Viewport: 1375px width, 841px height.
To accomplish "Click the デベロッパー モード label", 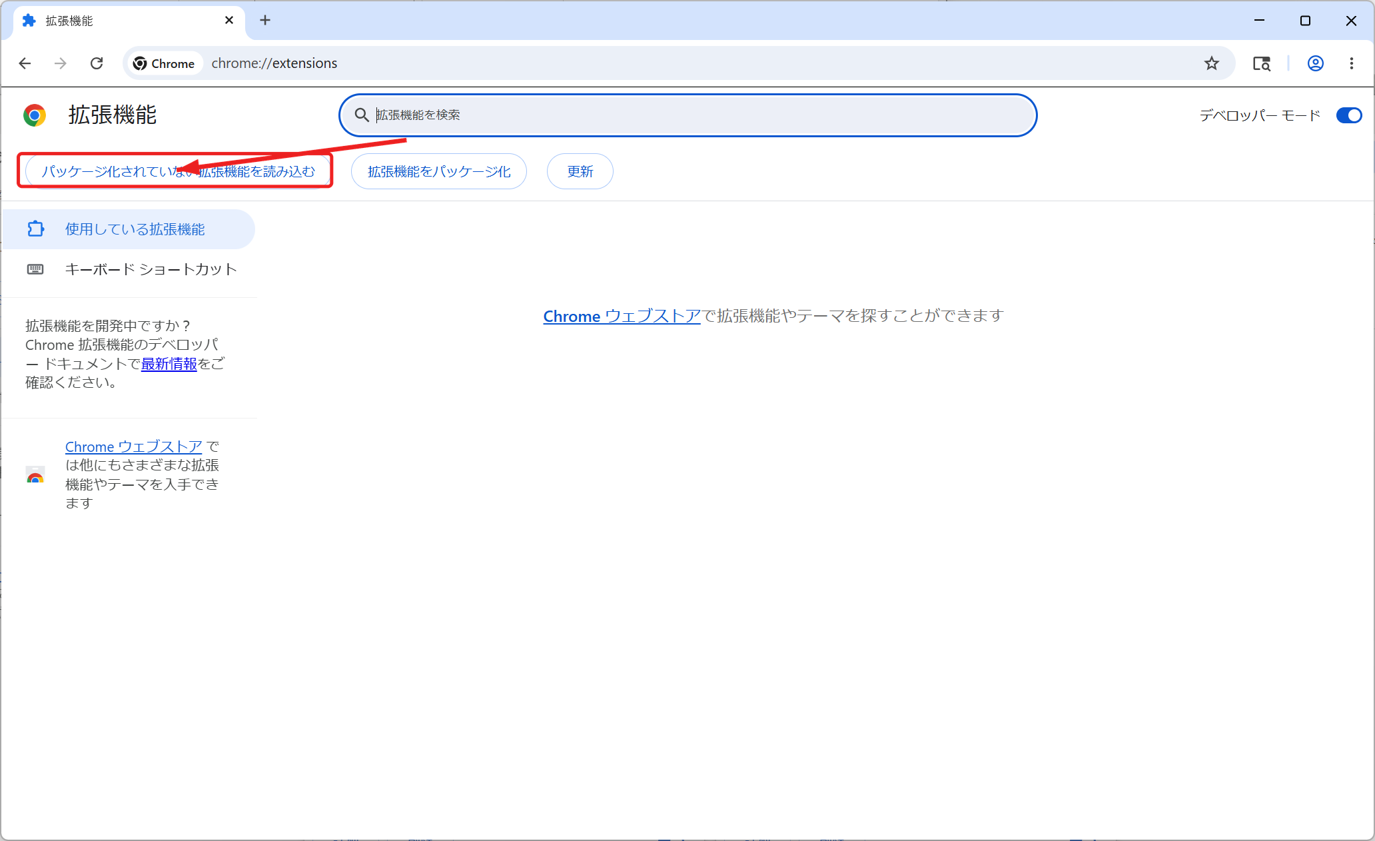I will [x=1260, y=115].
